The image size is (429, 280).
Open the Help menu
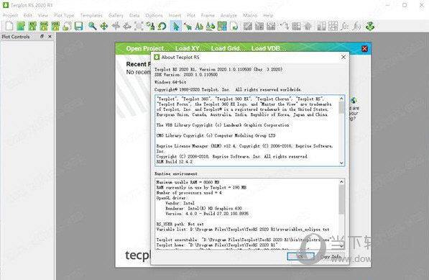pos(268,15)
